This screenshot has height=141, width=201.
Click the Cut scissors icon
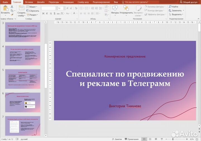pos(12,7)
